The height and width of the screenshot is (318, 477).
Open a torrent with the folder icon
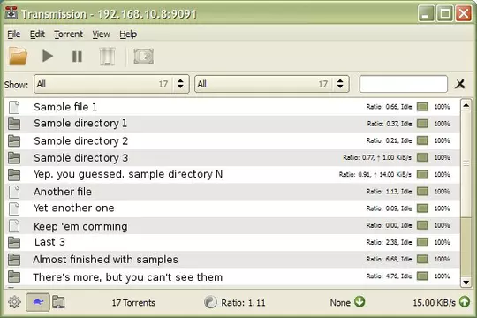[18, 57]
